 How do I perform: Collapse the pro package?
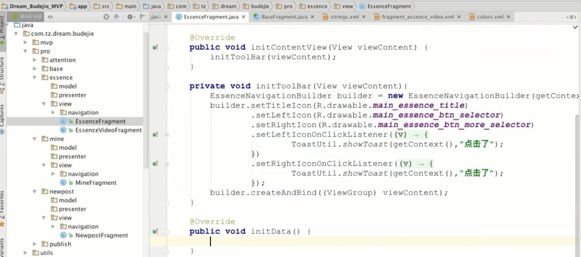25,51
